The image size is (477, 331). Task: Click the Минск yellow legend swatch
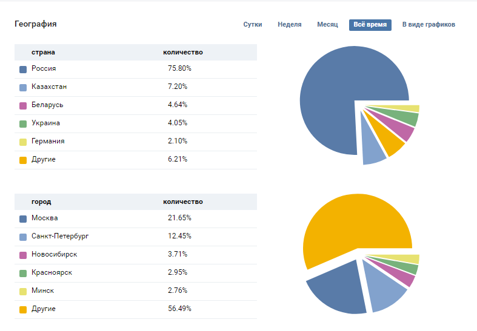click(x=23, y=292)
